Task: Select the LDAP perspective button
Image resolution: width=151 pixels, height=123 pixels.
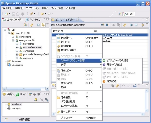Action: (x=128, y=14)
